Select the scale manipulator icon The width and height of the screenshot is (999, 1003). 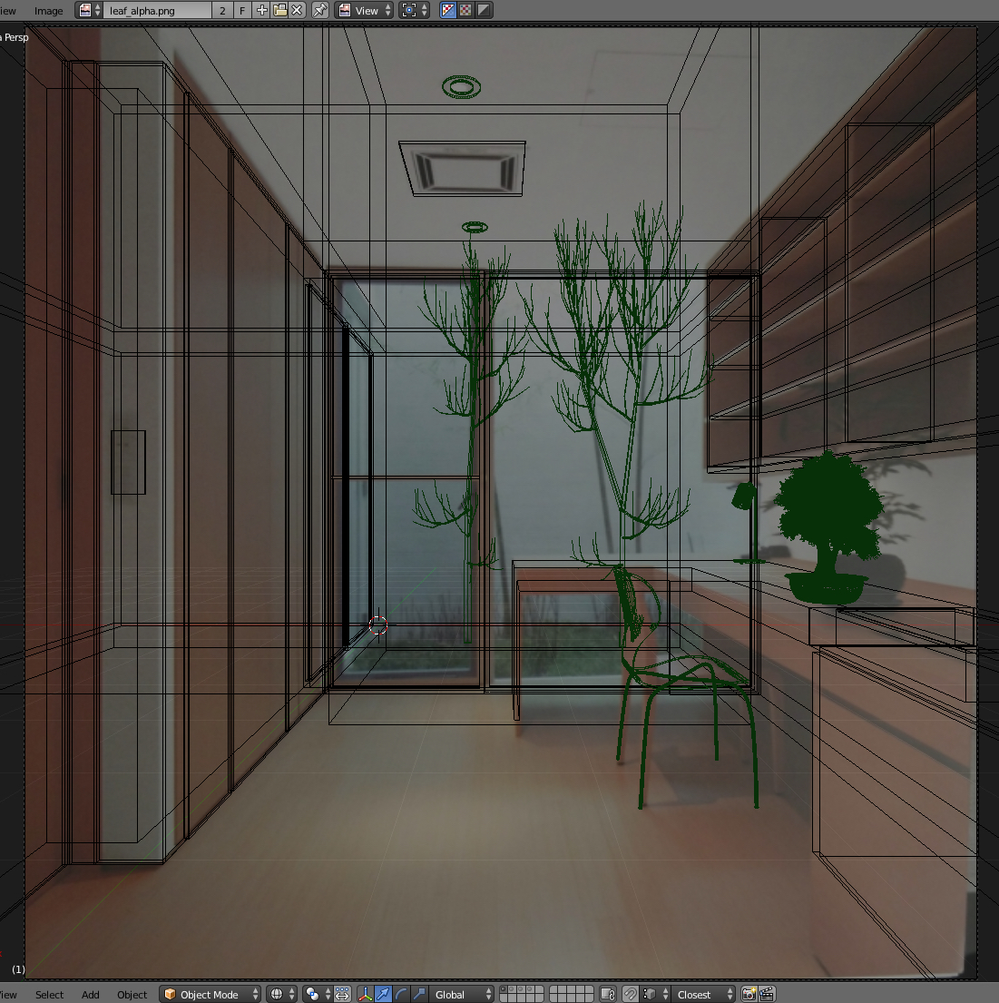point(418,994)
